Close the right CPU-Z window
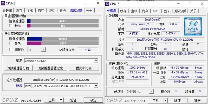 pos(202,4)
